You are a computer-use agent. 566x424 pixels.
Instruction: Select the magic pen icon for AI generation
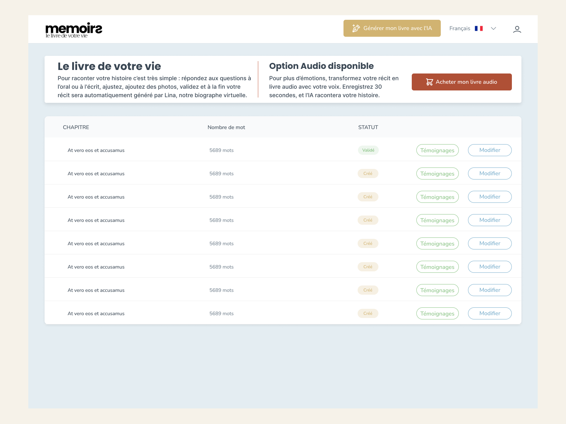tap(355, 28)
